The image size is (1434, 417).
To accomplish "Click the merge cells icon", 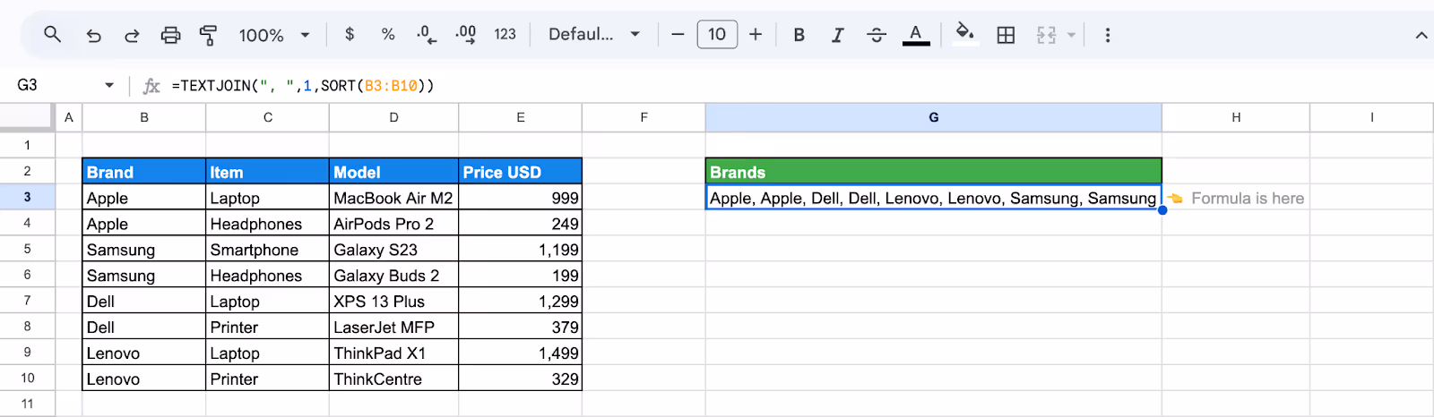I will point(1046,34).
